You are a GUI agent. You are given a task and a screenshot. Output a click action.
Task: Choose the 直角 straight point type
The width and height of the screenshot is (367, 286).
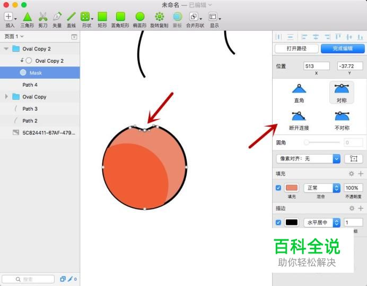299,93
